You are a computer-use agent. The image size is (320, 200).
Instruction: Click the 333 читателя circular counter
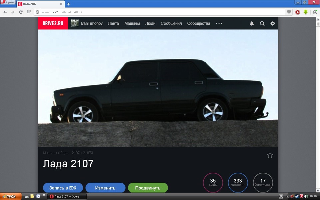[238, 183]
